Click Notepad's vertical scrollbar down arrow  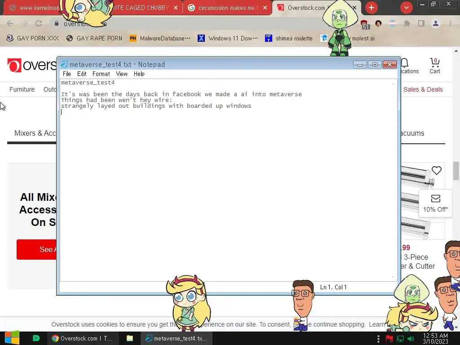(x=393, y=277)
